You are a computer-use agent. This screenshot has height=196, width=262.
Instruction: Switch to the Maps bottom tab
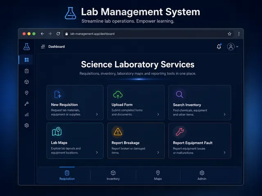[x=158, y=175]
